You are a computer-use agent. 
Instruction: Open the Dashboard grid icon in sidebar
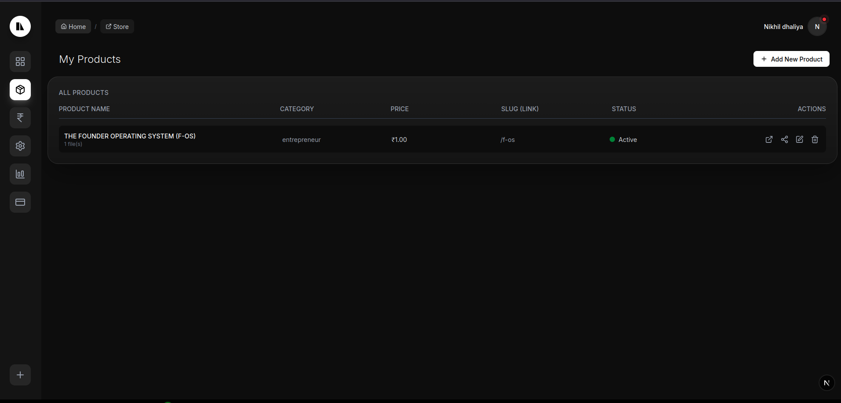pyautogui.click(x=20, y=62)
